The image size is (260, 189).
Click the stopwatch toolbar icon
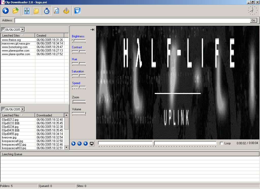tap(47, 11)
